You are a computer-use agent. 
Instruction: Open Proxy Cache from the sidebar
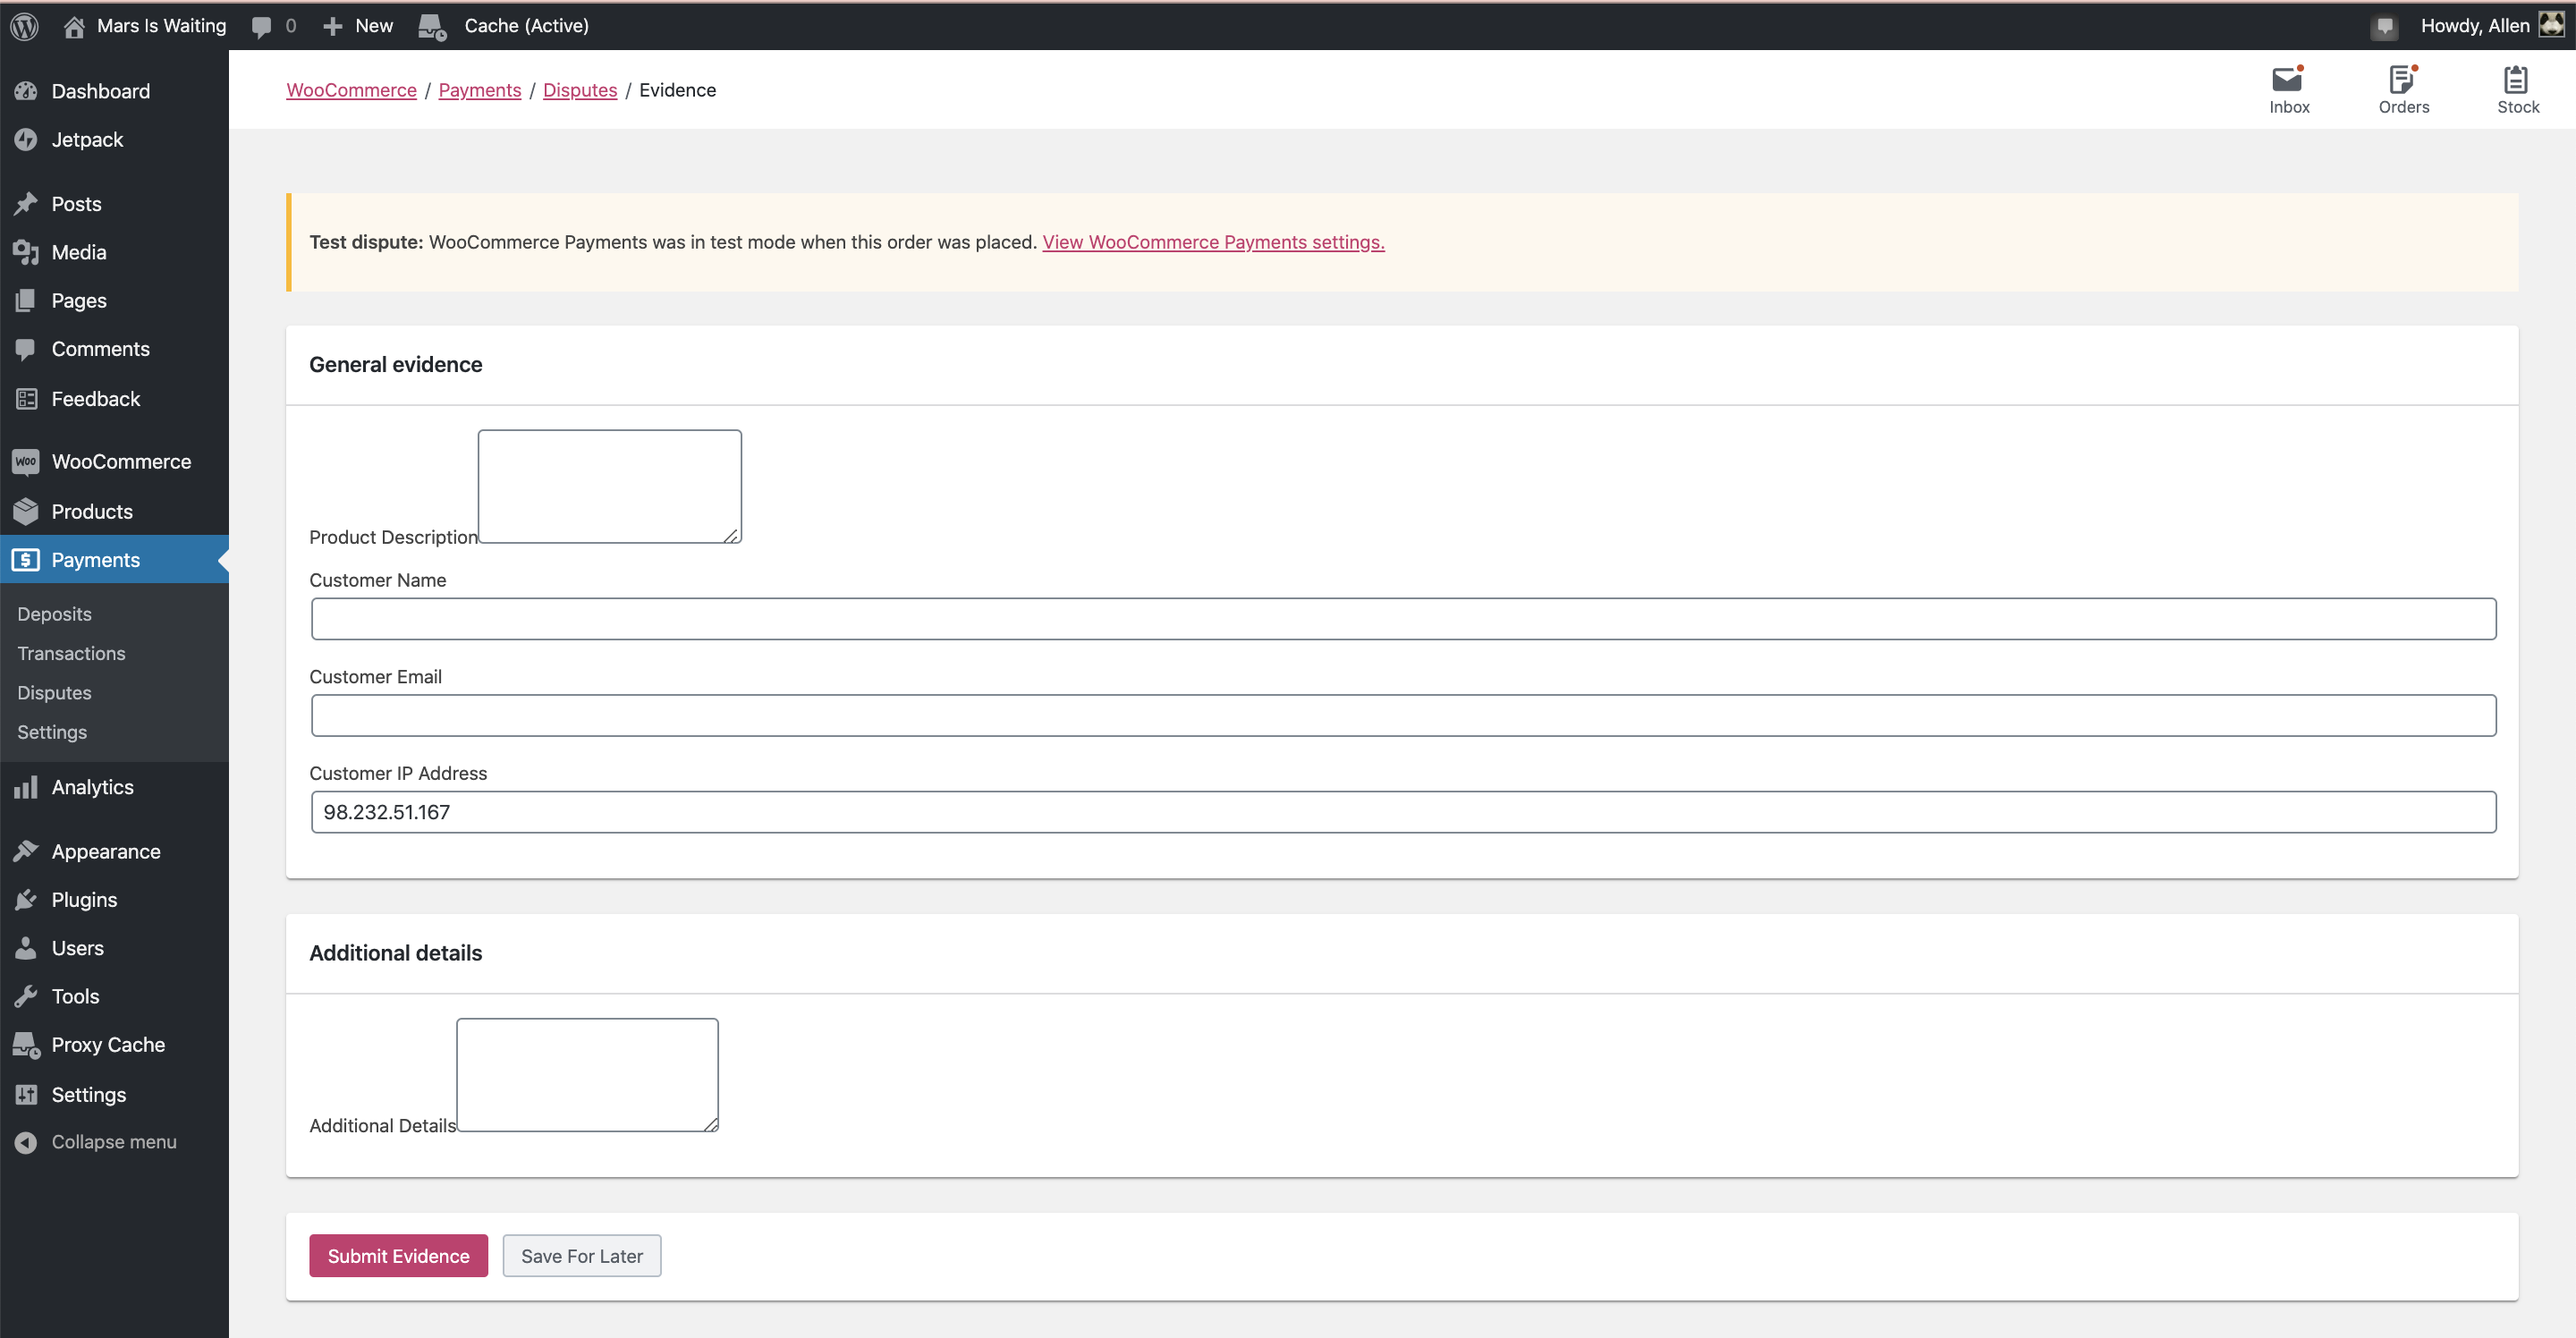point(108,1044)
